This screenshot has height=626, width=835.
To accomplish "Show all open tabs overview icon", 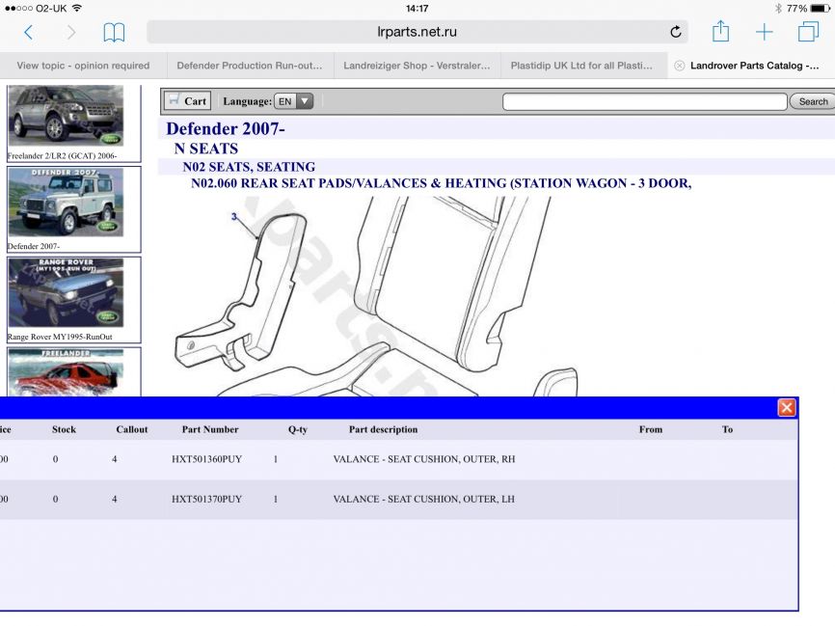I will point(808,32).
